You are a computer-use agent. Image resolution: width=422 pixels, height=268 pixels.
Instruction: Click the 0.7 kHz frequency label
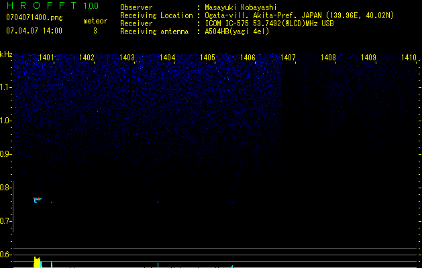[5, 221]
